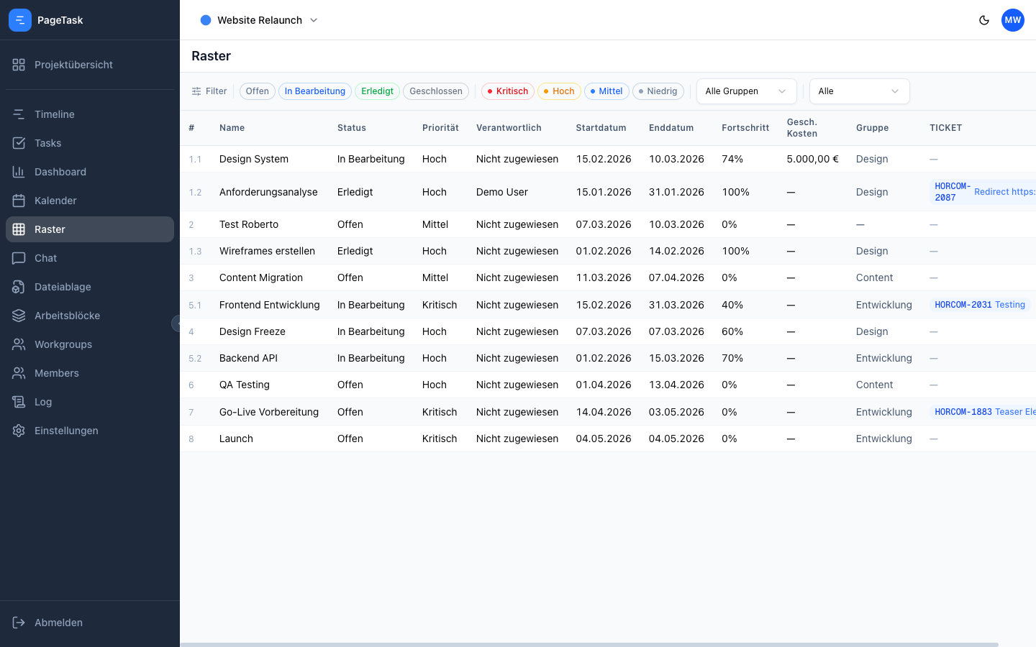
Task: Toggle the Kritisch priority filter
Action: pos(507,91)
